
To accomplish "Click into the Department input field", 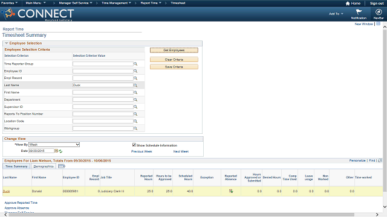I will [103, 99].
